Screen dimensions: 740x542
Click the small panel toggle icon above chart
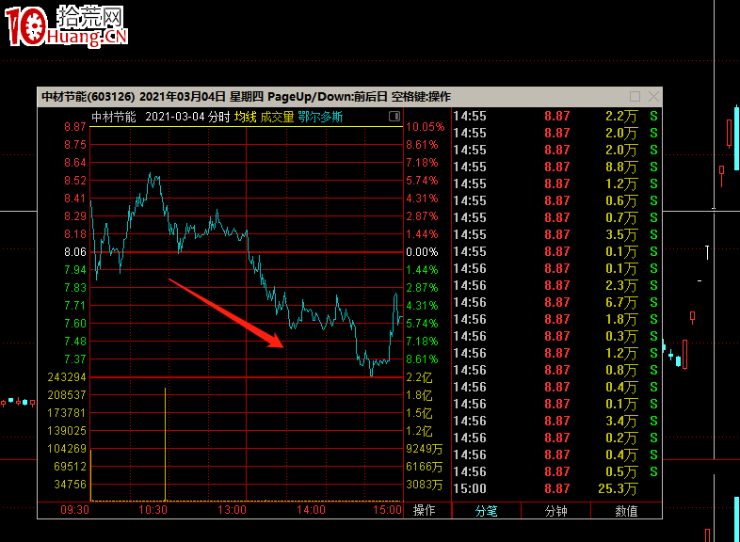394,117
